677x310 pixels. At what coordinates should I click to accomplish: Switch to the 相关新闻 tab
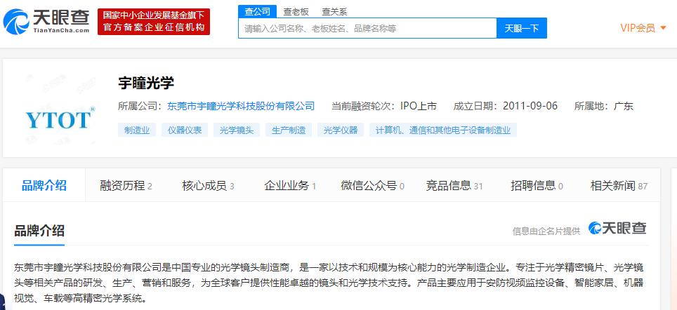[619, 186]
